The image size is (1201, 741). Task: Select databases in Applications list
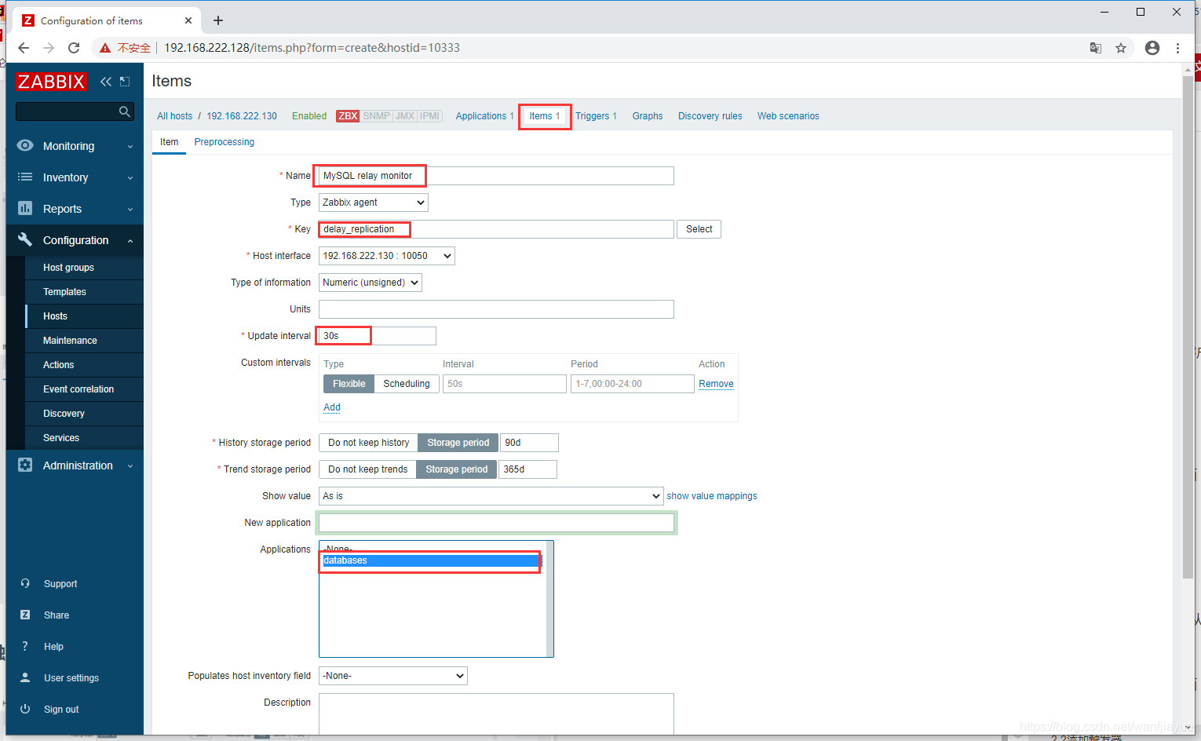point(431,560)
